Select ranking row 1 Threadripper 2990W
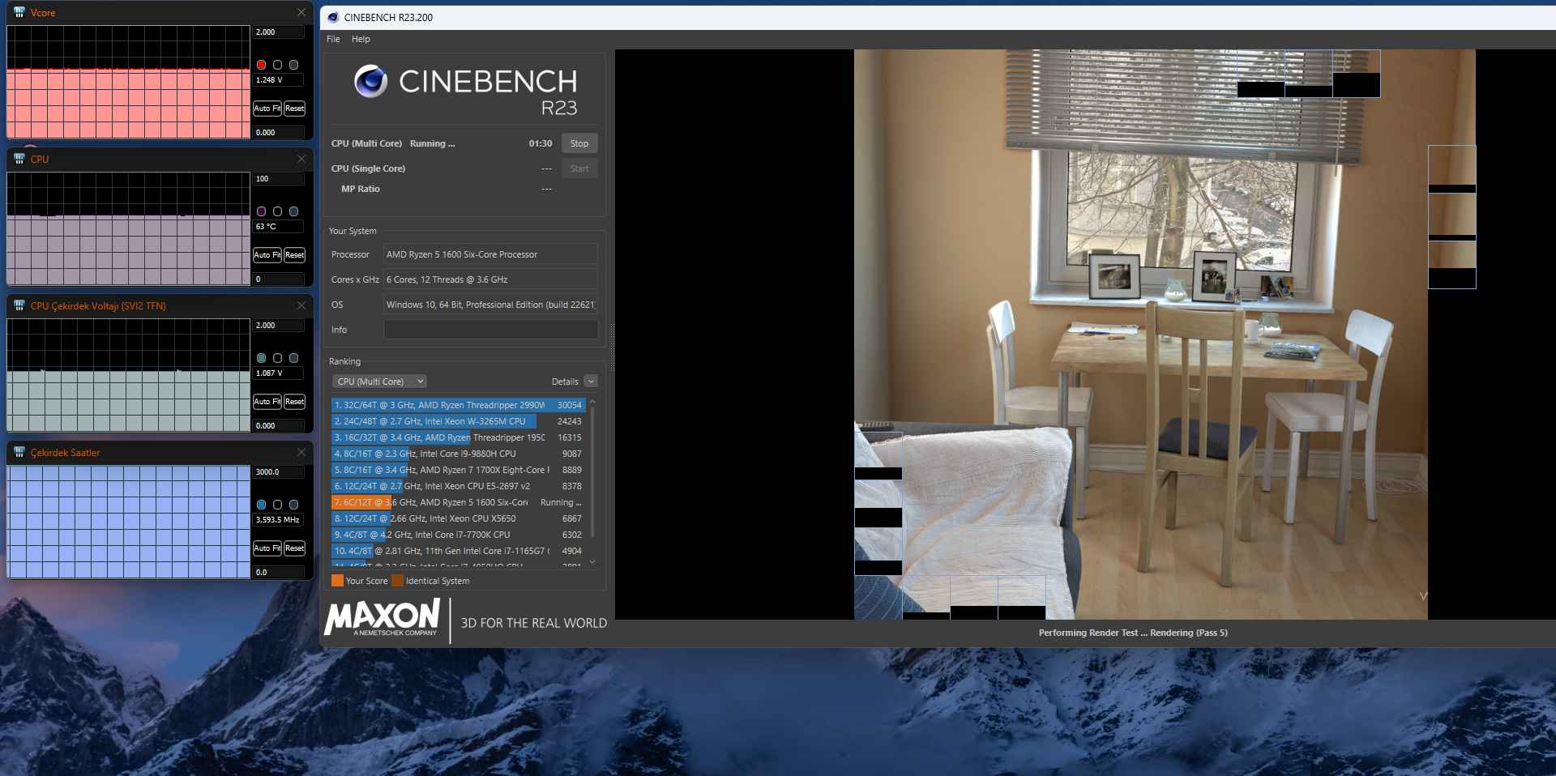Image resolution: width=1556 pixels, height=776 pixels. pyautogui.click(x=458, y=405)
